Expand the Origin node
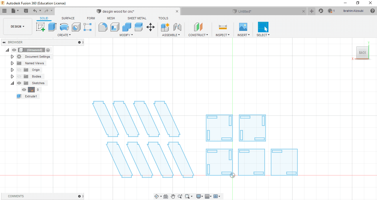Image resolution: width=377 pixels, height=200 pixels. (x=12, y=70)
